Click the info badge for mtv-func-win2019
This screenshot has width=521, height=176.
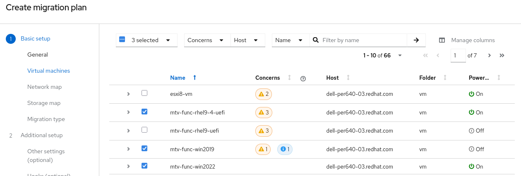pyautogui.click(x=285, y=149)
